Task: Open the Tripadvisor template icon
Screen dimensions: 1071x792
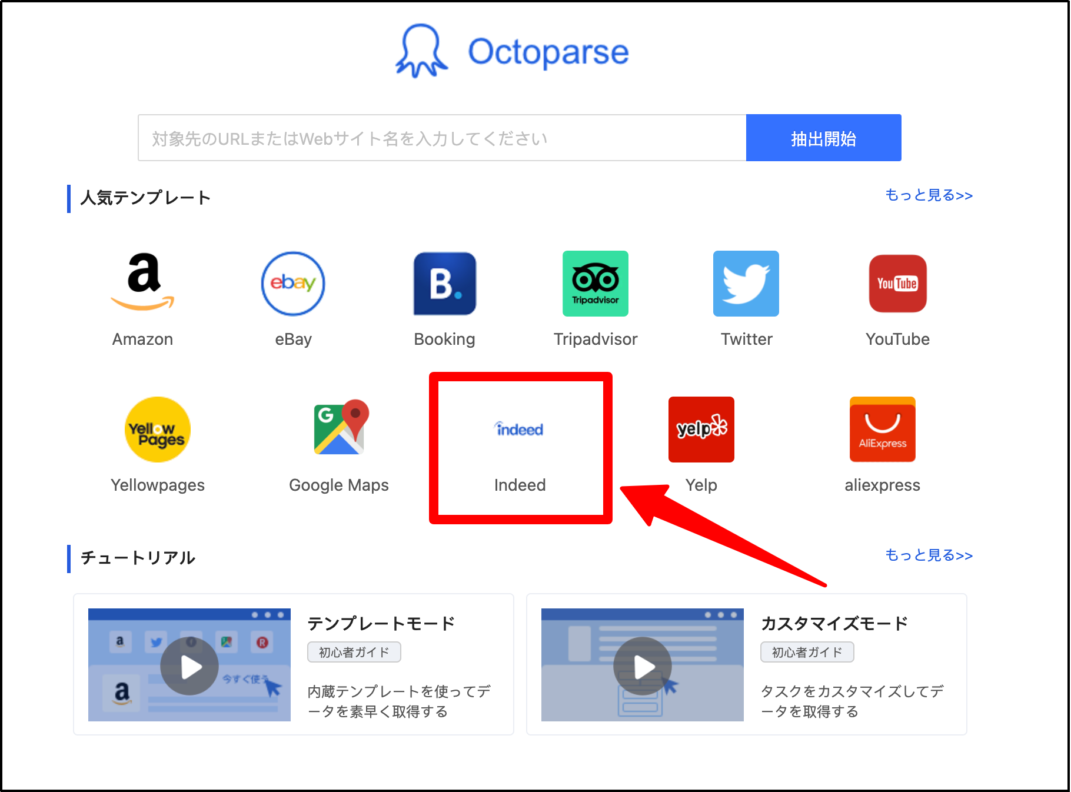Action: [x=596, y=284]
